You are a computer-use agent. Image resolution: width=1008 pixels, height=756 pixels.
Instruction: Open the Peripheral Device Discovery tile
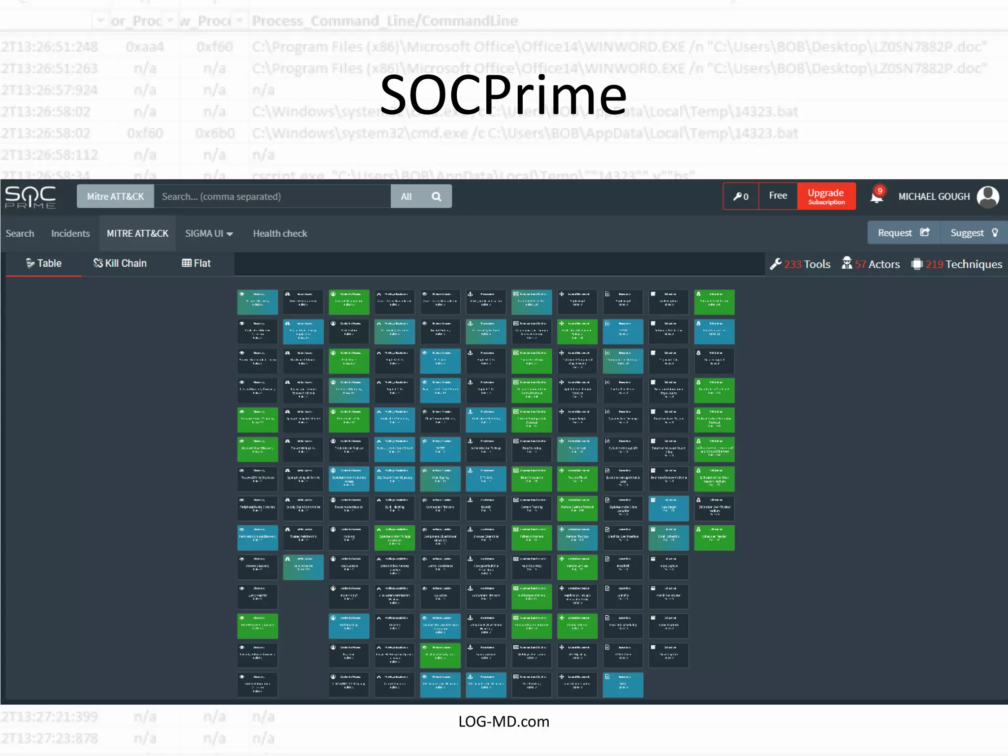pos(257,508)
